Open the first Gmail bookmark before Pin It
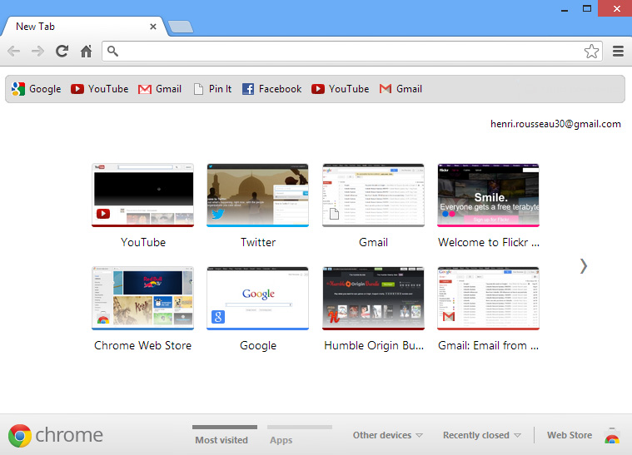Viewport: 632px width, 455px height. [160, 89]
